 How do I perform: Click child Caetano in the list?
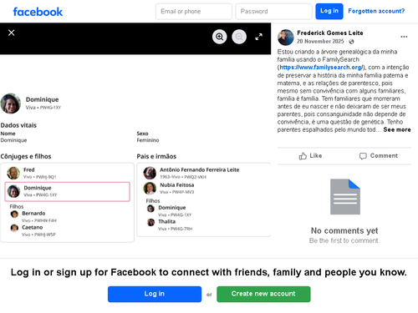pos(33,230)
